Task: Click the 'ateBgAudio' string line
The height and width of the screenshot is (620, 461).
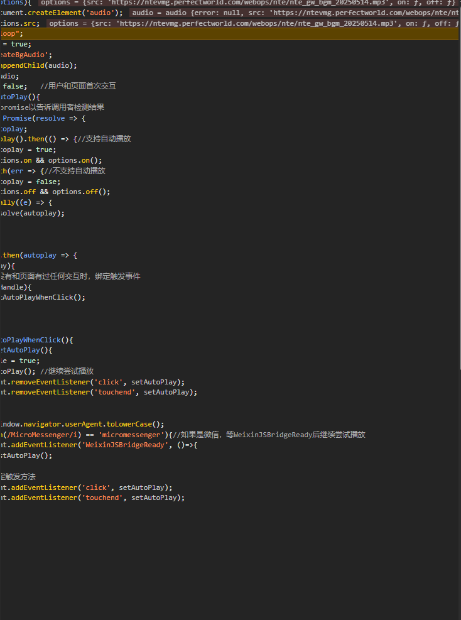Action: point(26,55)
